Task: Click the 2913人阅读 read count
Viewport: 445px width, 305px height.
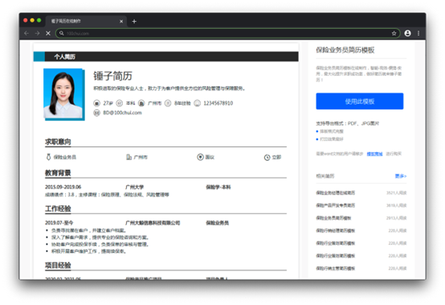Action: pyautogui.click(x=397, y=218)
